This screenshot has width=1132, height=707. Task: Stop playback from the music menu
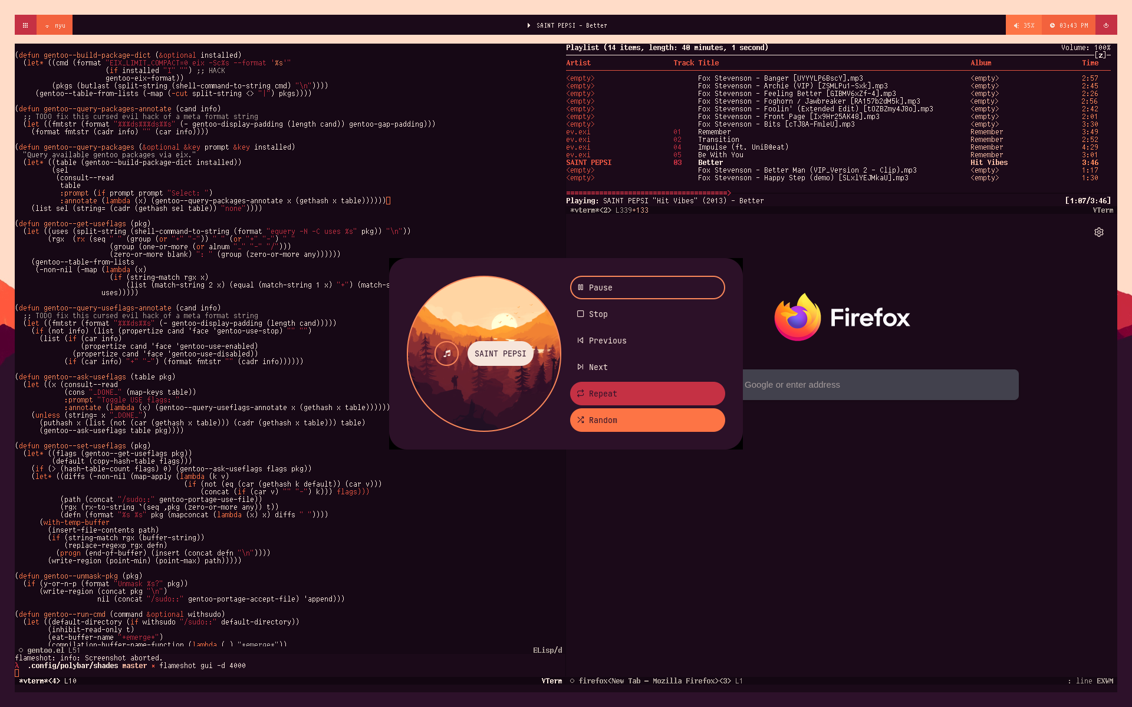click(647, 314)
